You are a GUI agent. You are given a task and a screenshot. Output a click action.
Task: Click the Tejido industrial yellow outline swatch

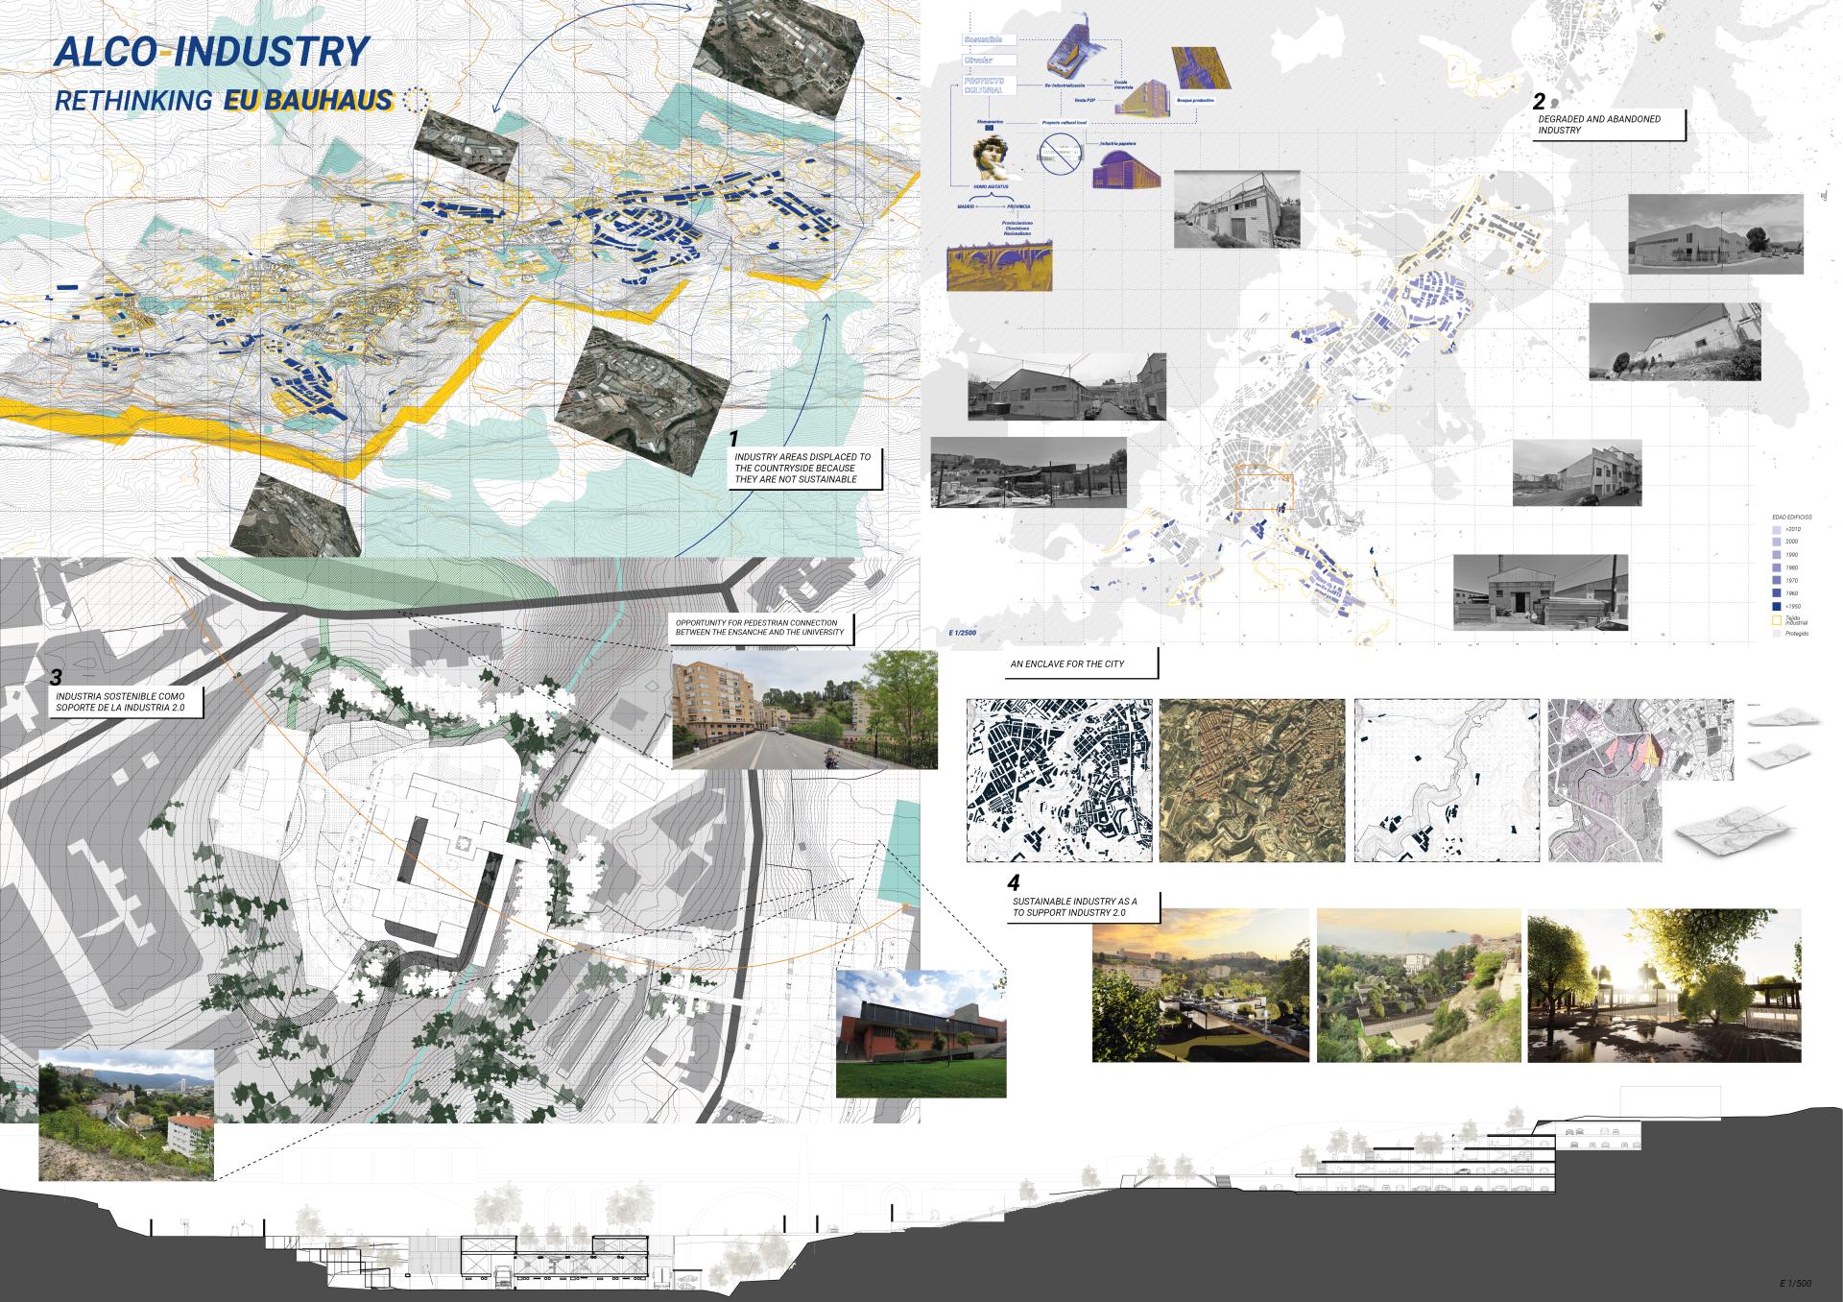pyautogui.click(x=1777, y=620)
